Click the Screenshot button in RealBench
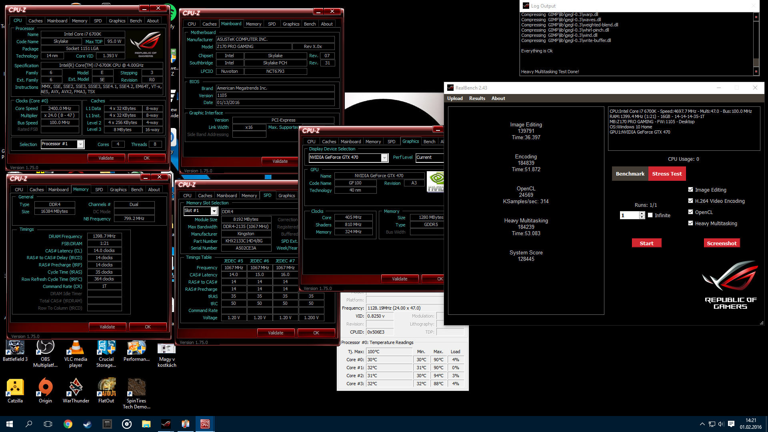The width and height of the screenshot is (768, 432). pos(722,243)
